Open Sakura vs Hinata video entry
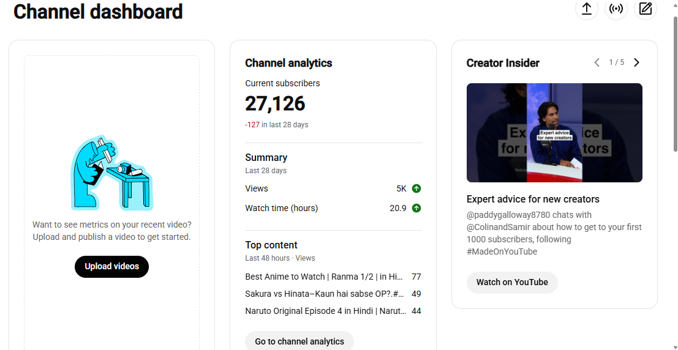This screenshot has width=678, height=350. coord(324,294)
